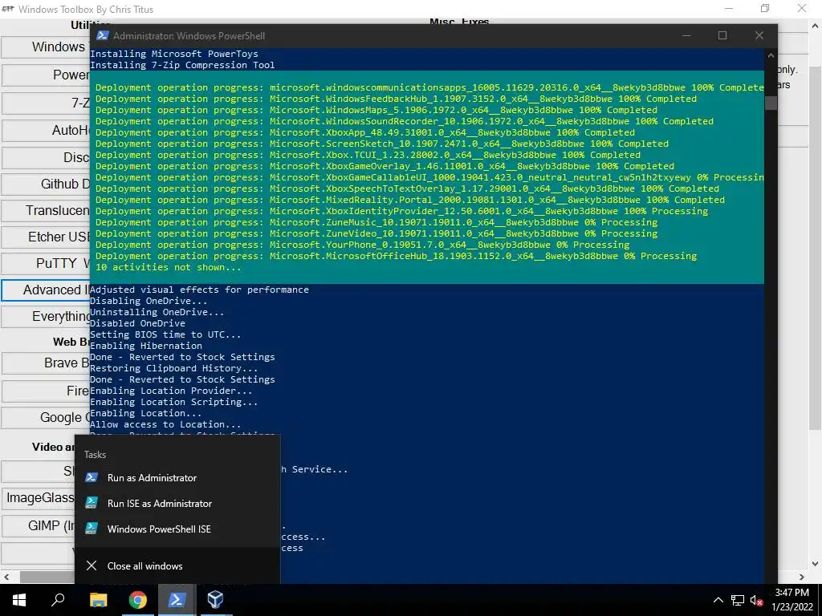Minimize the PowerShell window
Image resolution: width=822 pixels, height=616 pixels.
686,35
